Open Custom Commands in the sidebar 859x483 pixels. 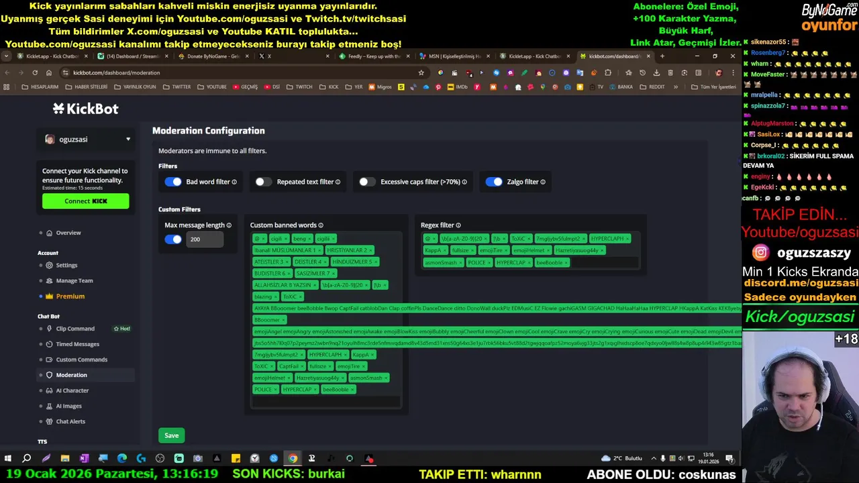(x=81, y=360)
